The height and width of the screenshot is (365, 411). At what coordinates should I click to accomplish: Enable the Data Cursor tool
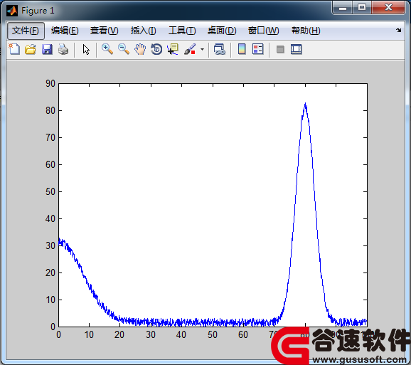pos(173,49)
